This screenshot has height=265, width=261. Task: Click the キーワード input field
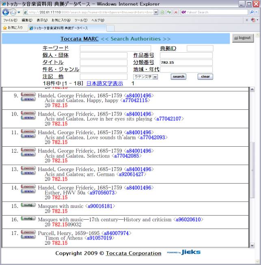click(x=115, y=48)
